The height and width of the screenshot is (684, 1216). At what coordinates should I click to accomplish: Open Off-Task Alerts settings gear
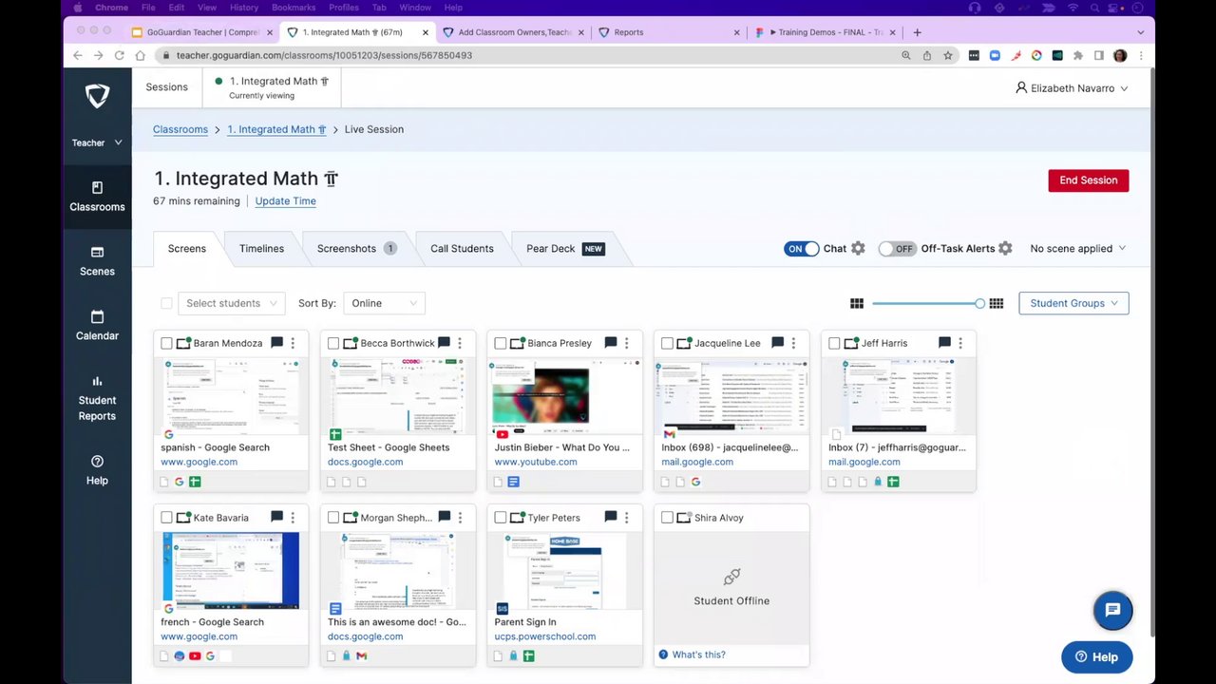[1005, 248]
